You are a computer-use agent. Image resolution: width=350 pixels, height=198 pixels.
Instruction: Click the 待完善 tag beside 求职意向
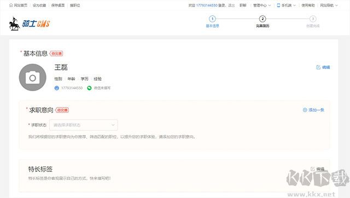point(62,110)
